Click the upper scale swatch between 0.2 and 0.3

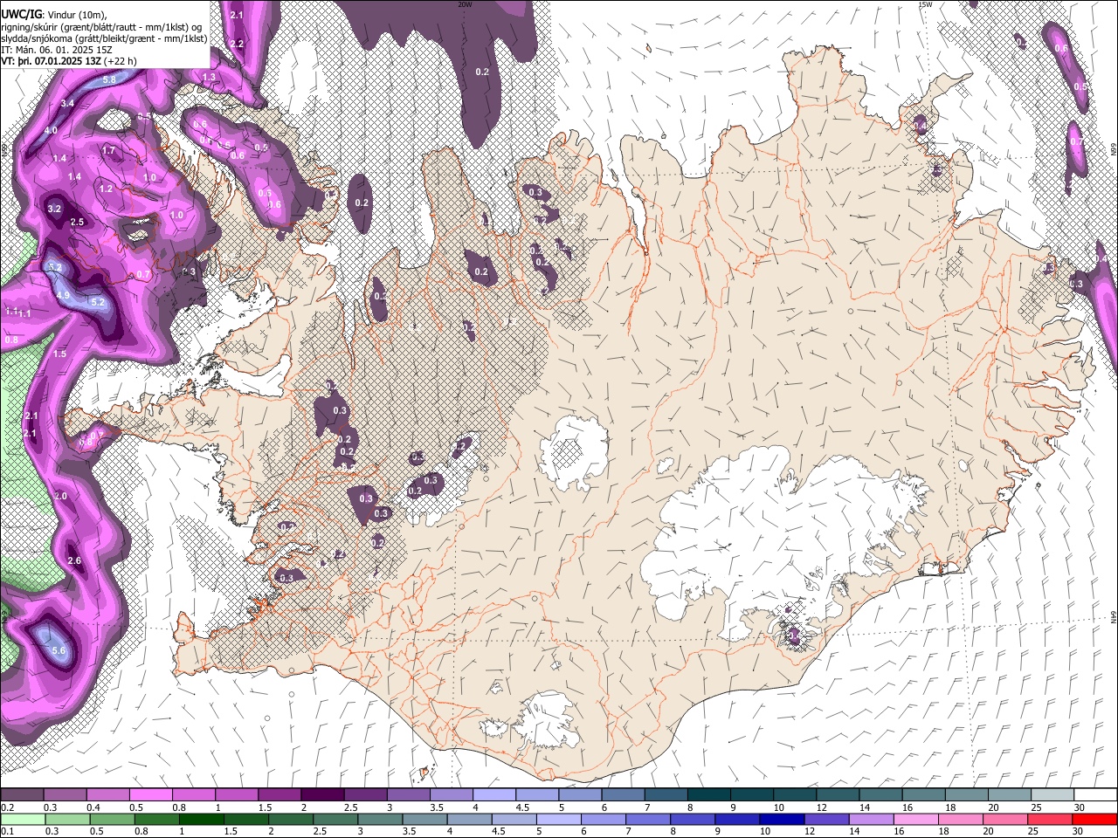[22, 795]
